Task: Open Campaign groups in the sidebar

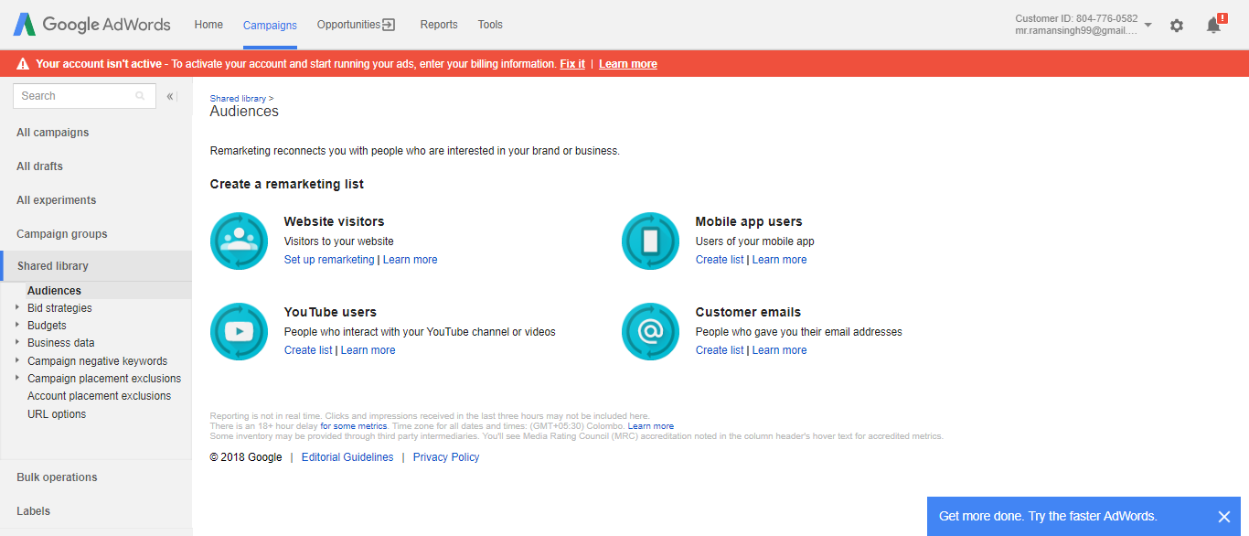Action: pyautogui.click(x=62, y=234)
